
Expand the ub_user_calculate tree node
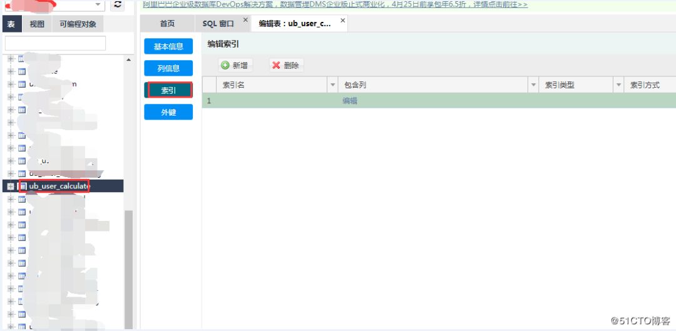coord(11,186)
